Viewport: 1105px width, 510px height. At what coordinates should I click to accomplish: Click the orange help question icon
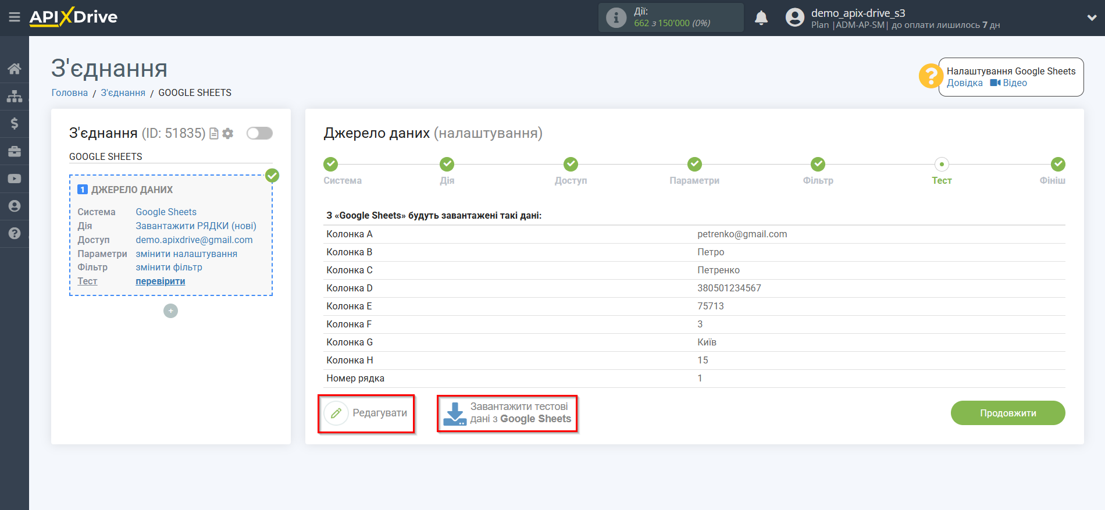point(931,76)
